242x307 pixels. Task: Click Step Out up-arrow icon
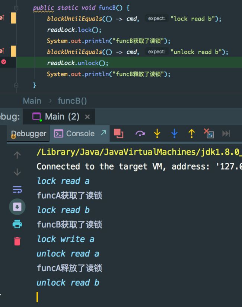point(191,134)
